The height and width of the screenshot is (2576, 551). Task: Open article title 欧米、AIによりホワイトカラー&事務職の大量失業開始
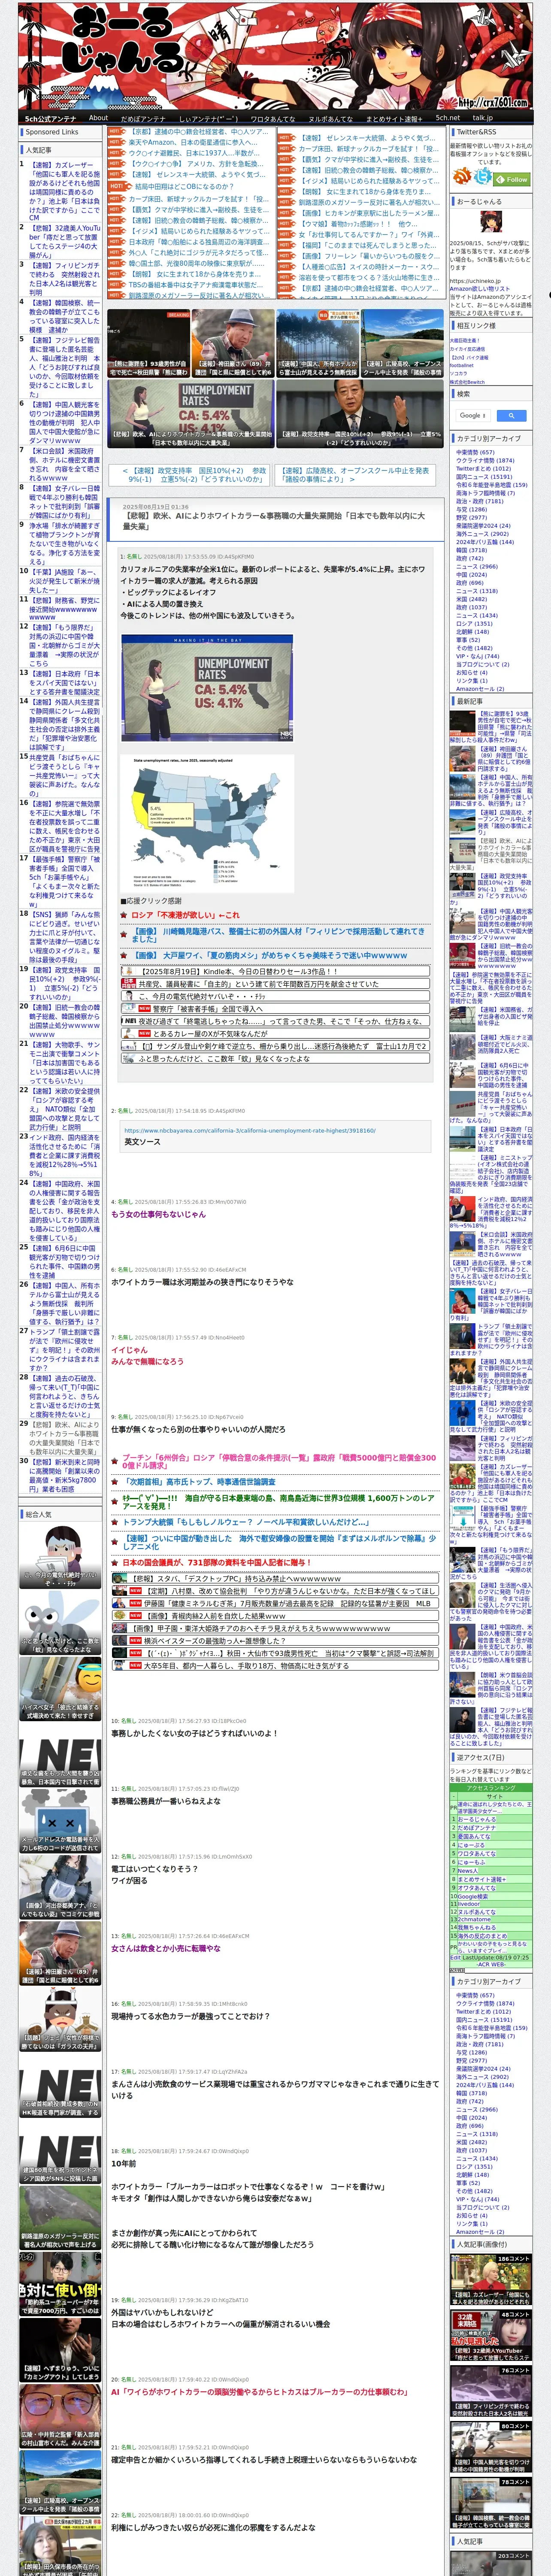click(x=274, y=521)
